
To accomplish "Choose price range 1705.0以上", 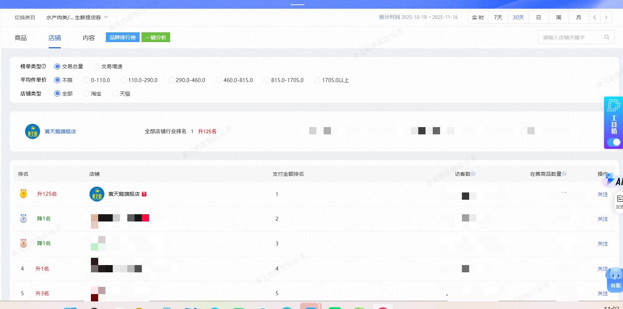I will click(317, 80).
